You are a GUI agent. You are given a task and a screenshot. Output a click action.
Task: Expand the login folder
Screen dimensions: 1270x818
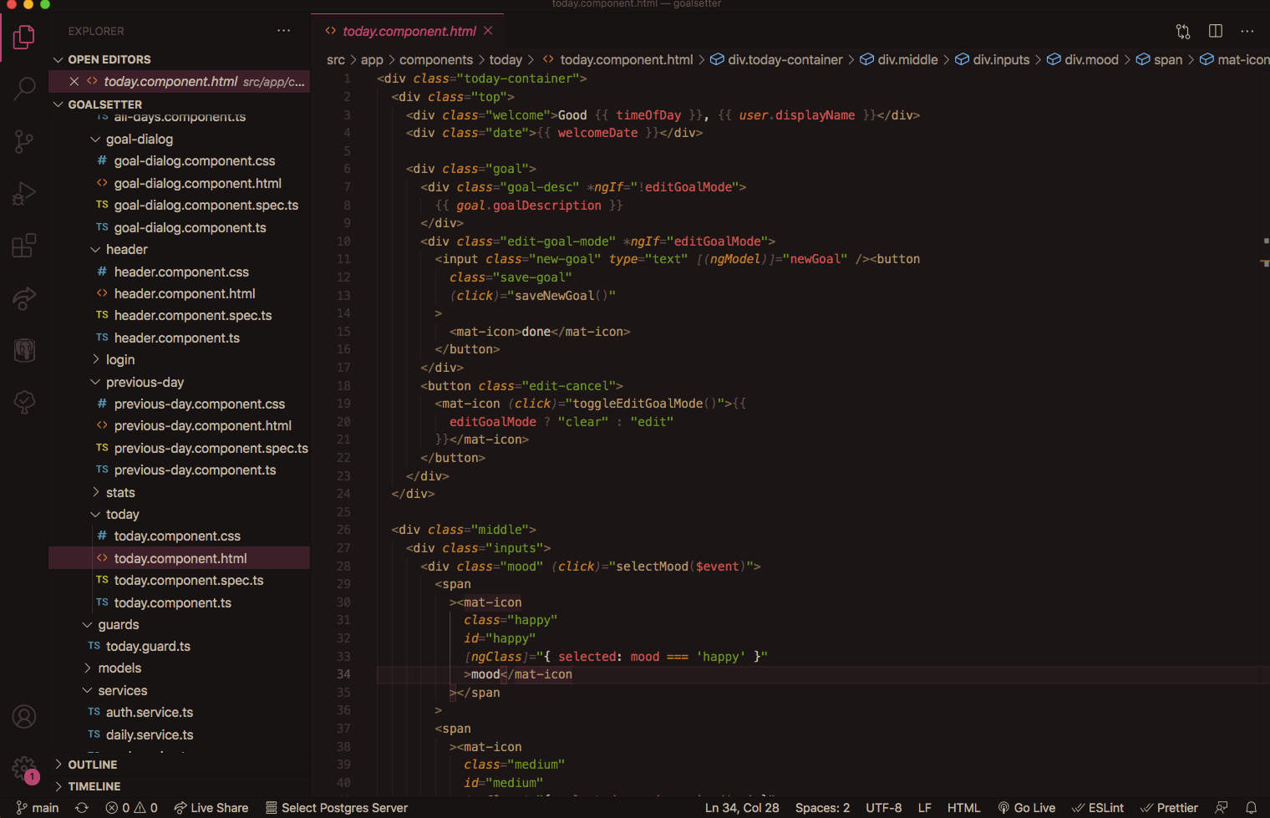[x=120, y=360]
